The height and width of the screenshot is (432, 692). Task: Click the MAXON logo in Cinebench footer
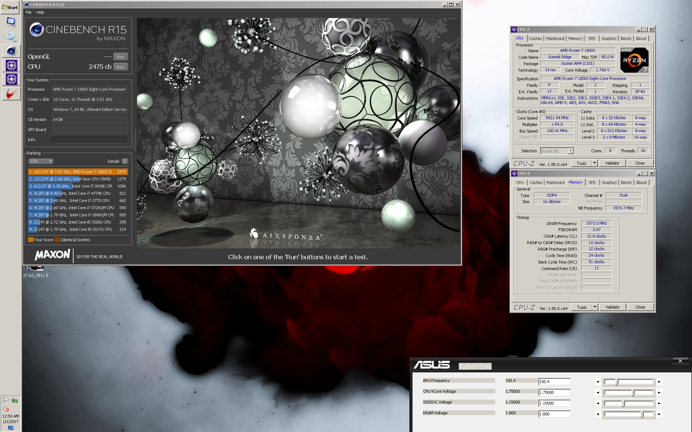(x=53, y=255)
